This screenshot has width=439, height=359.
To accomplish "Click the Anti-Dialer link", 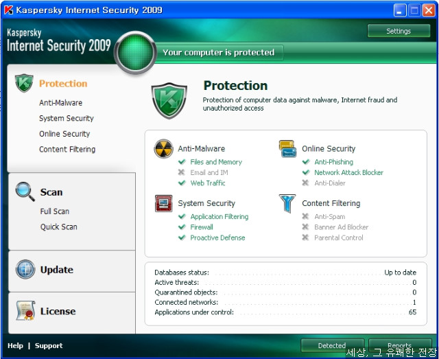I will 330,183.
